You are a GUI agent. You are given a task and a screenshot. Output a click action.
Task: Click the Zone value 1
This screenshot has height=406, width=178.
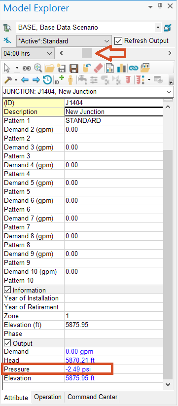pyautogui.click(x=114, y=316)
